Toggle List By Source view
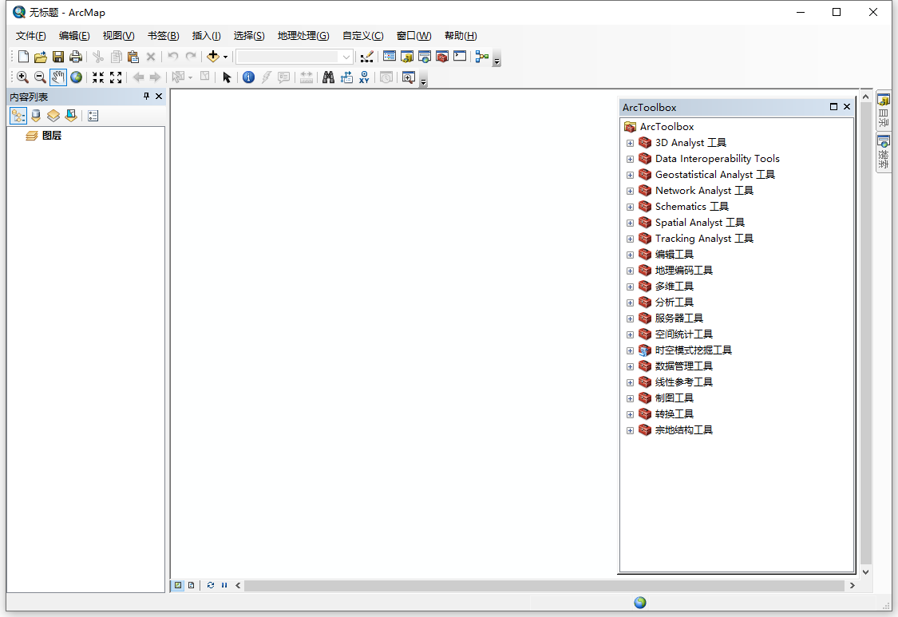This screenshot has height=617, width=898. click(36, 117)
